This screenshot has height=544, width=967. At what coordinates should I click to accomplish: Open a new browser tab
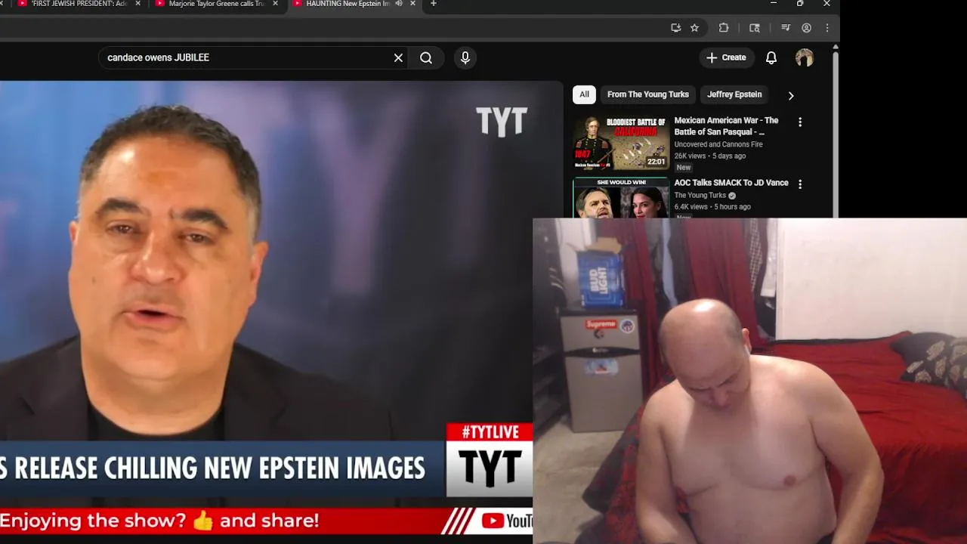[x=433, y=4]
